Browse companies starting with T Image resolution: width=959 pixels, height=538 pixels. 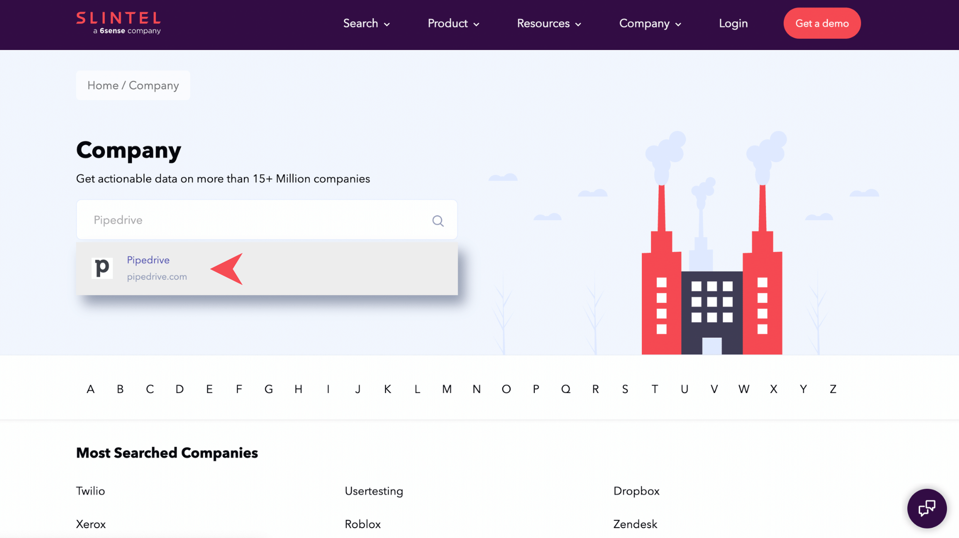pyautogui.click(x=655, y=389)
